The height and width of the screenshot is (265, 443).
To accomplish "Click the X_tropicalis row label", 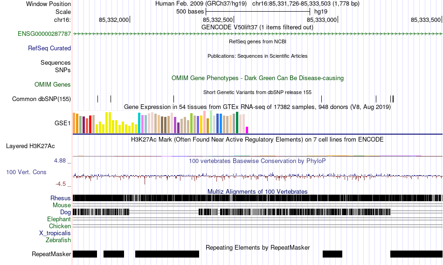I will (x=55, y=233).
